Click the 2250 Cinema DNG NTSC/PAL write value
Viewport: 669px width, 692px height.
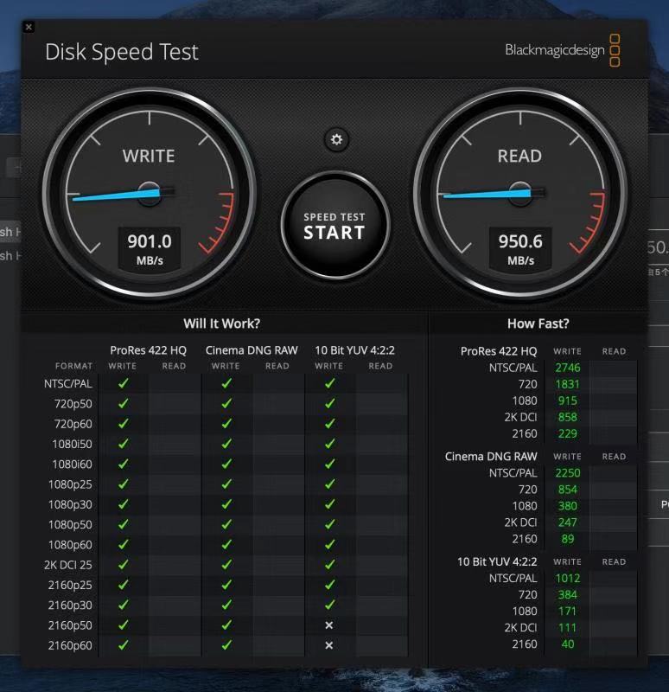(568, 473)
